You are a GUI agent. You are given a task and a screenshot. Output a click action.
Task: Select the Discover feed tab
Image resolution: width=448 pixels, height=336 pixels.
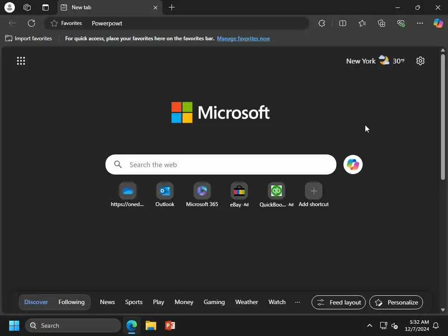coord(36,302)
